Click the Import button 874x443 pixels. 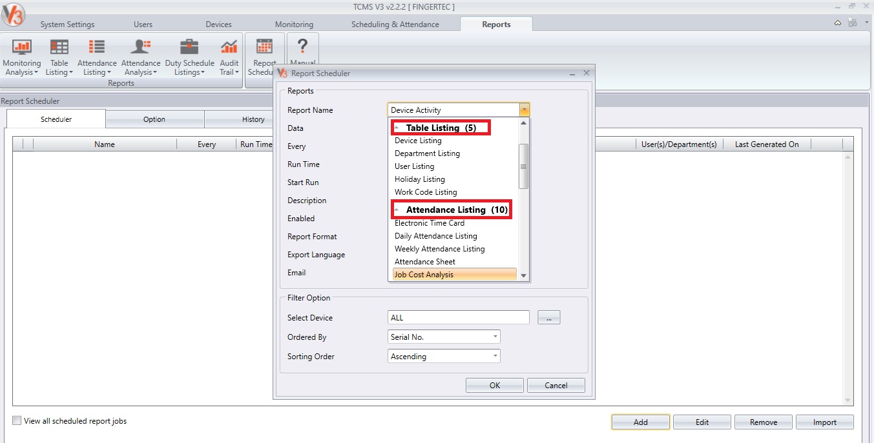[x=825, y=422]
